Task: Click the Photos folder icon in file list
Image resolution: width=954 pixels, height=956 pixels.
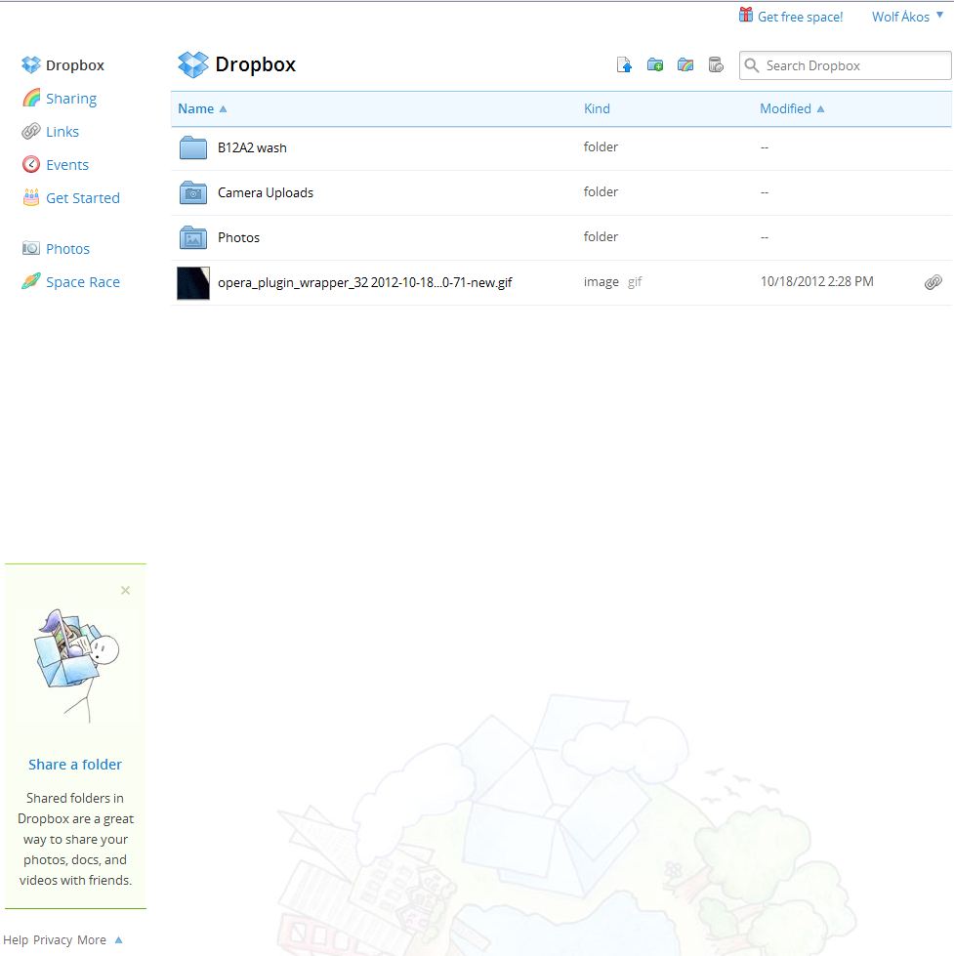Action: click(x=193, y=238)
